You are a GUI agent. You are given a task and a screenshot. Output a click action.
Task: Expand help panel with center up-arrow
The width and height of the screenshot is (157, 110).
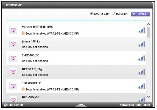tap(81, 105)
